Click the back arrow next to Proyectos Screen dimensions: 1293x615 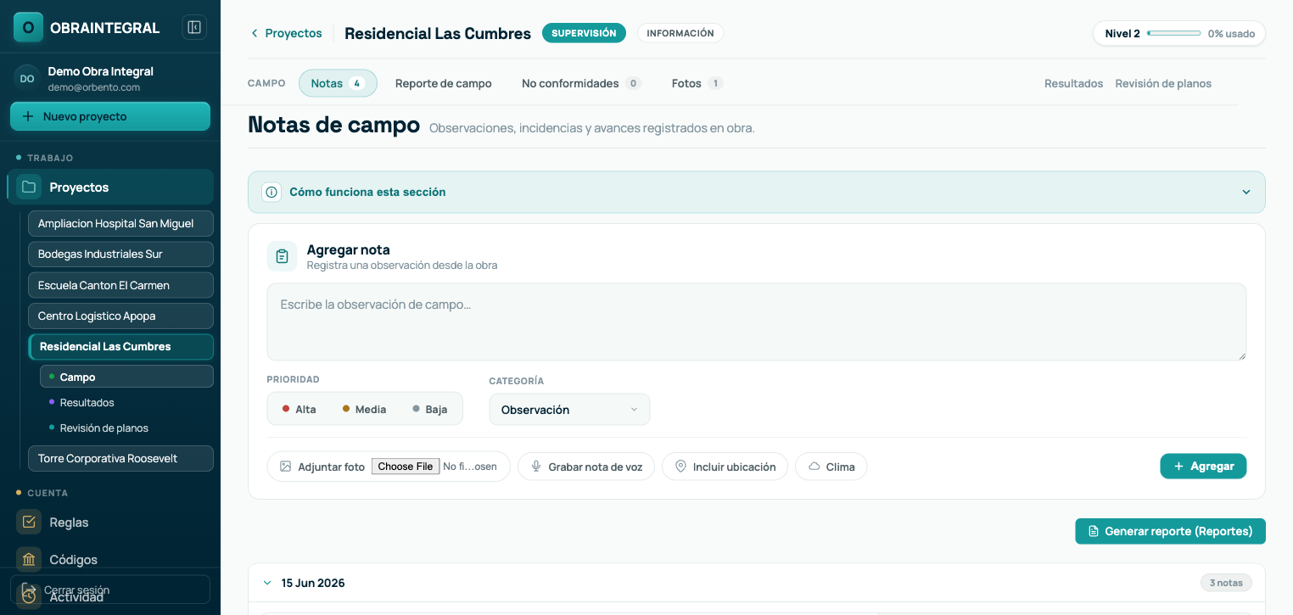click(254, 33)
